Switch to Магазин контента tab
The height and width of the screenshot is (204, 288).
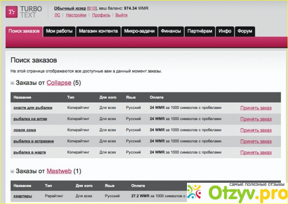98,31
